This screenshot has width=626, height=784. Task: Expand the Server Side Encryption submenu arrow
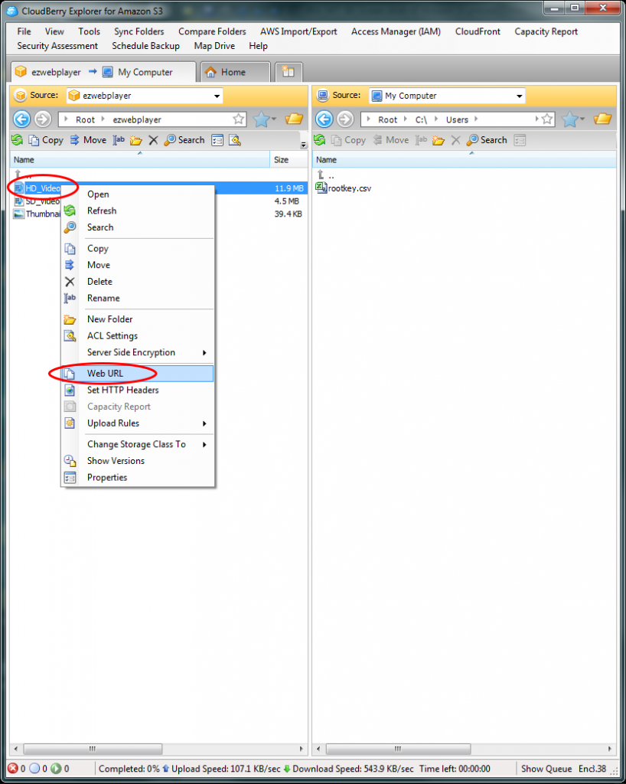(204, 352)
